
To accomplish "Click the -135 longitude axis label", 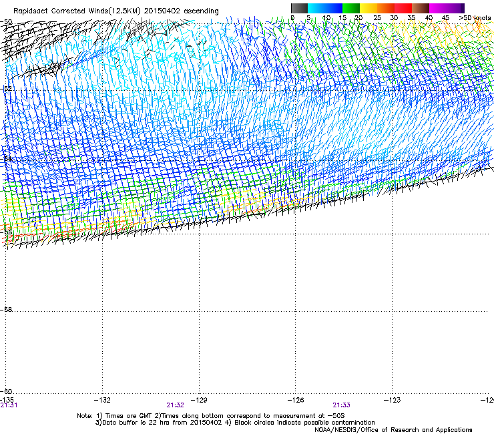I will pyautogui.click(x=7, y=400).
